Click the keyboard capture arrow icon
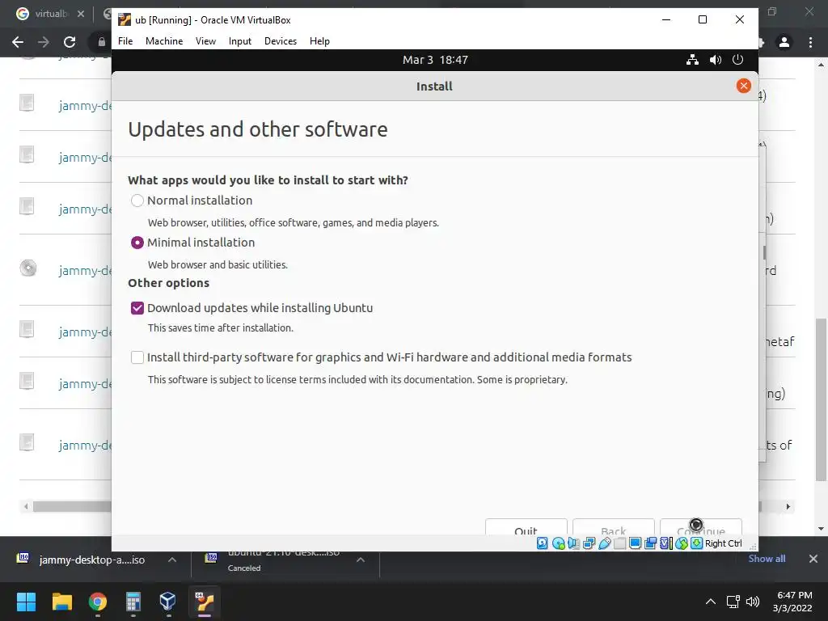Viewport: 828px width, 621px height. click(x=696, y=543)
